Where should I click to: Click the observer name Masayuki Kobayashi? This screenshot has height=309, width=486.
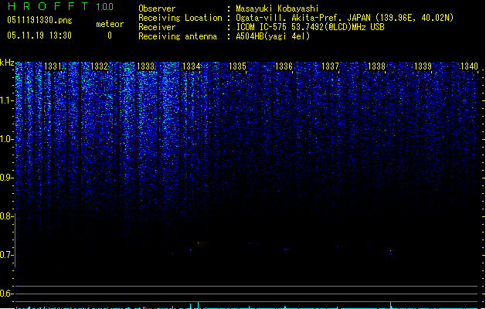(277, 8)
